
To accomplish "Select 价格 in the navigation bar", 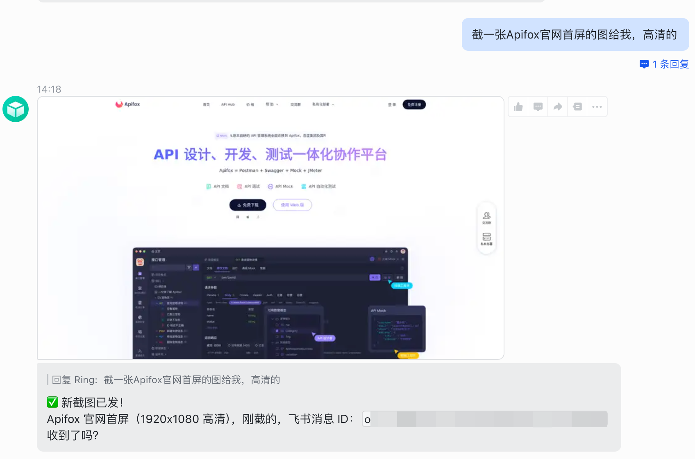I will pos(251,105).
